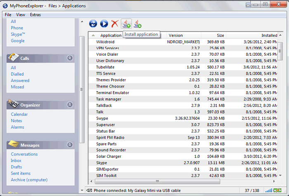The width and height of the screenshot is (289, 196).
Task: Click the signal strength bars icon
Action: tap(268, 190)
